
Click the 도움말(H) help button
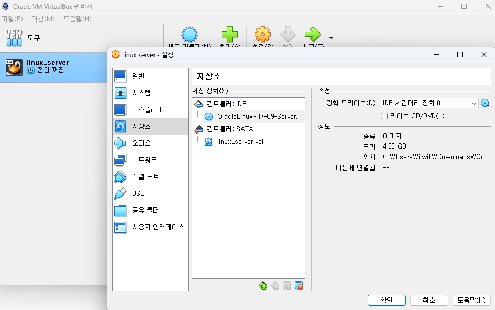click(471, 300)
